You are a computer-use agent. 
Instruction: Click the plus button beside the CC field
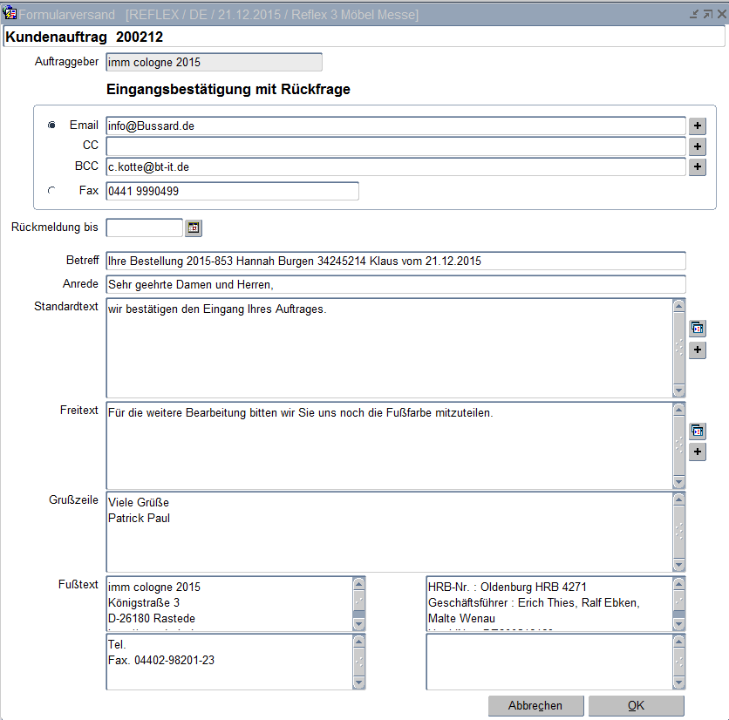[698, 146]
